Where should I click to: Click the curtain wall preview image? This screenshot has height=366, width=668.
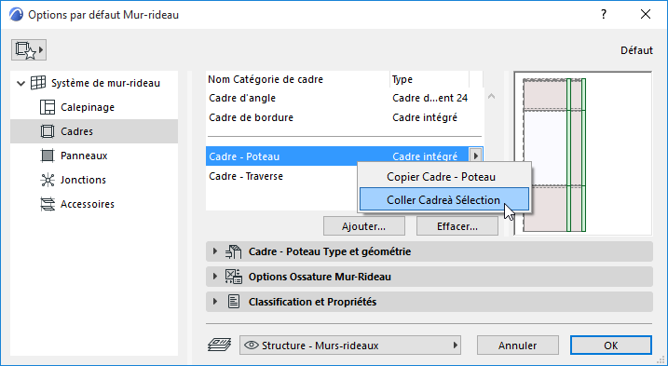tap(583, 154)
